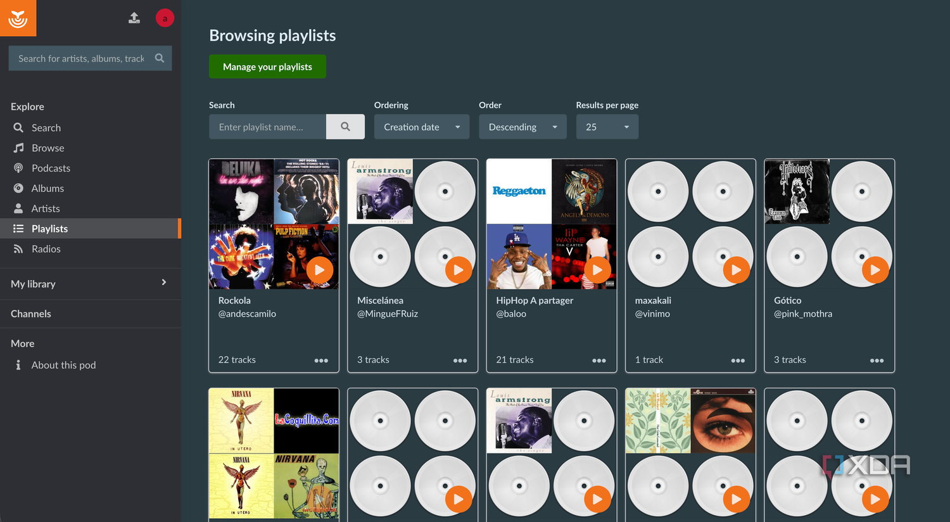Screen dimensions: 950x522
Task: Click the Reggaeton cover in HipHop playlist
Action: coord(519,191)
